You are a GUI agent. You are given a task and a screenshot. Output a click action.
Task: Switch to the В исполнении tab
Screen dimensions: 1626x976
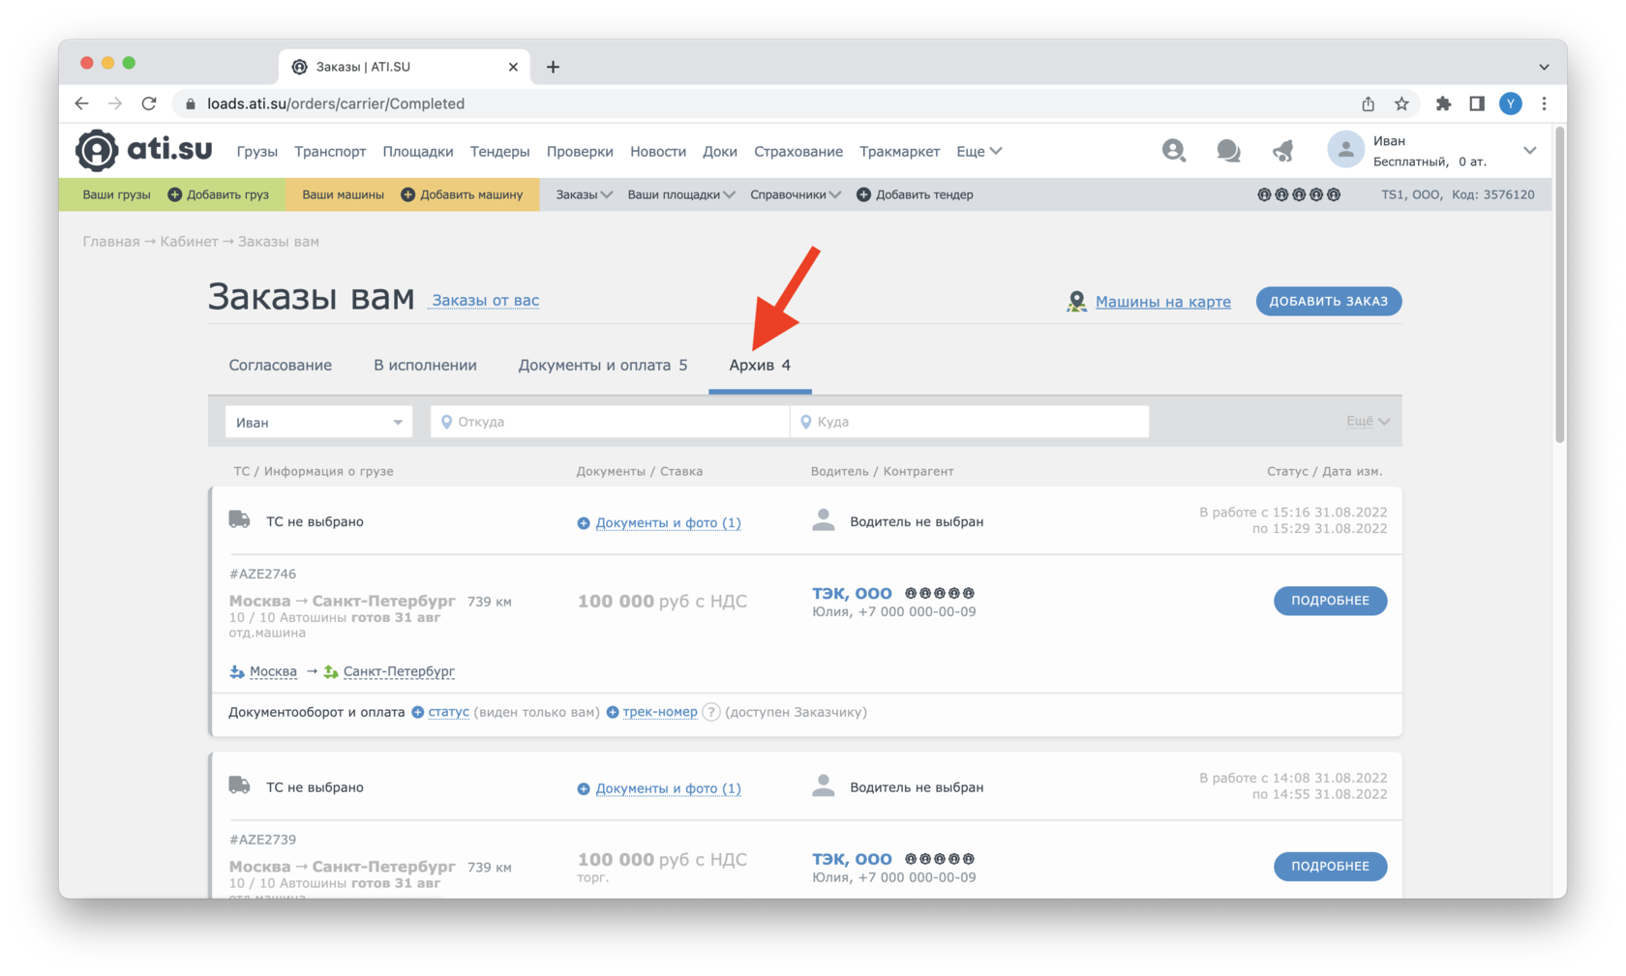coord(425,366)
